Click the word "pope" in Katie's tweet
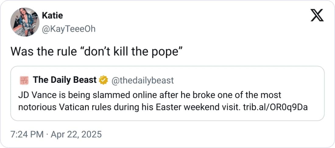 pos(166,52)
